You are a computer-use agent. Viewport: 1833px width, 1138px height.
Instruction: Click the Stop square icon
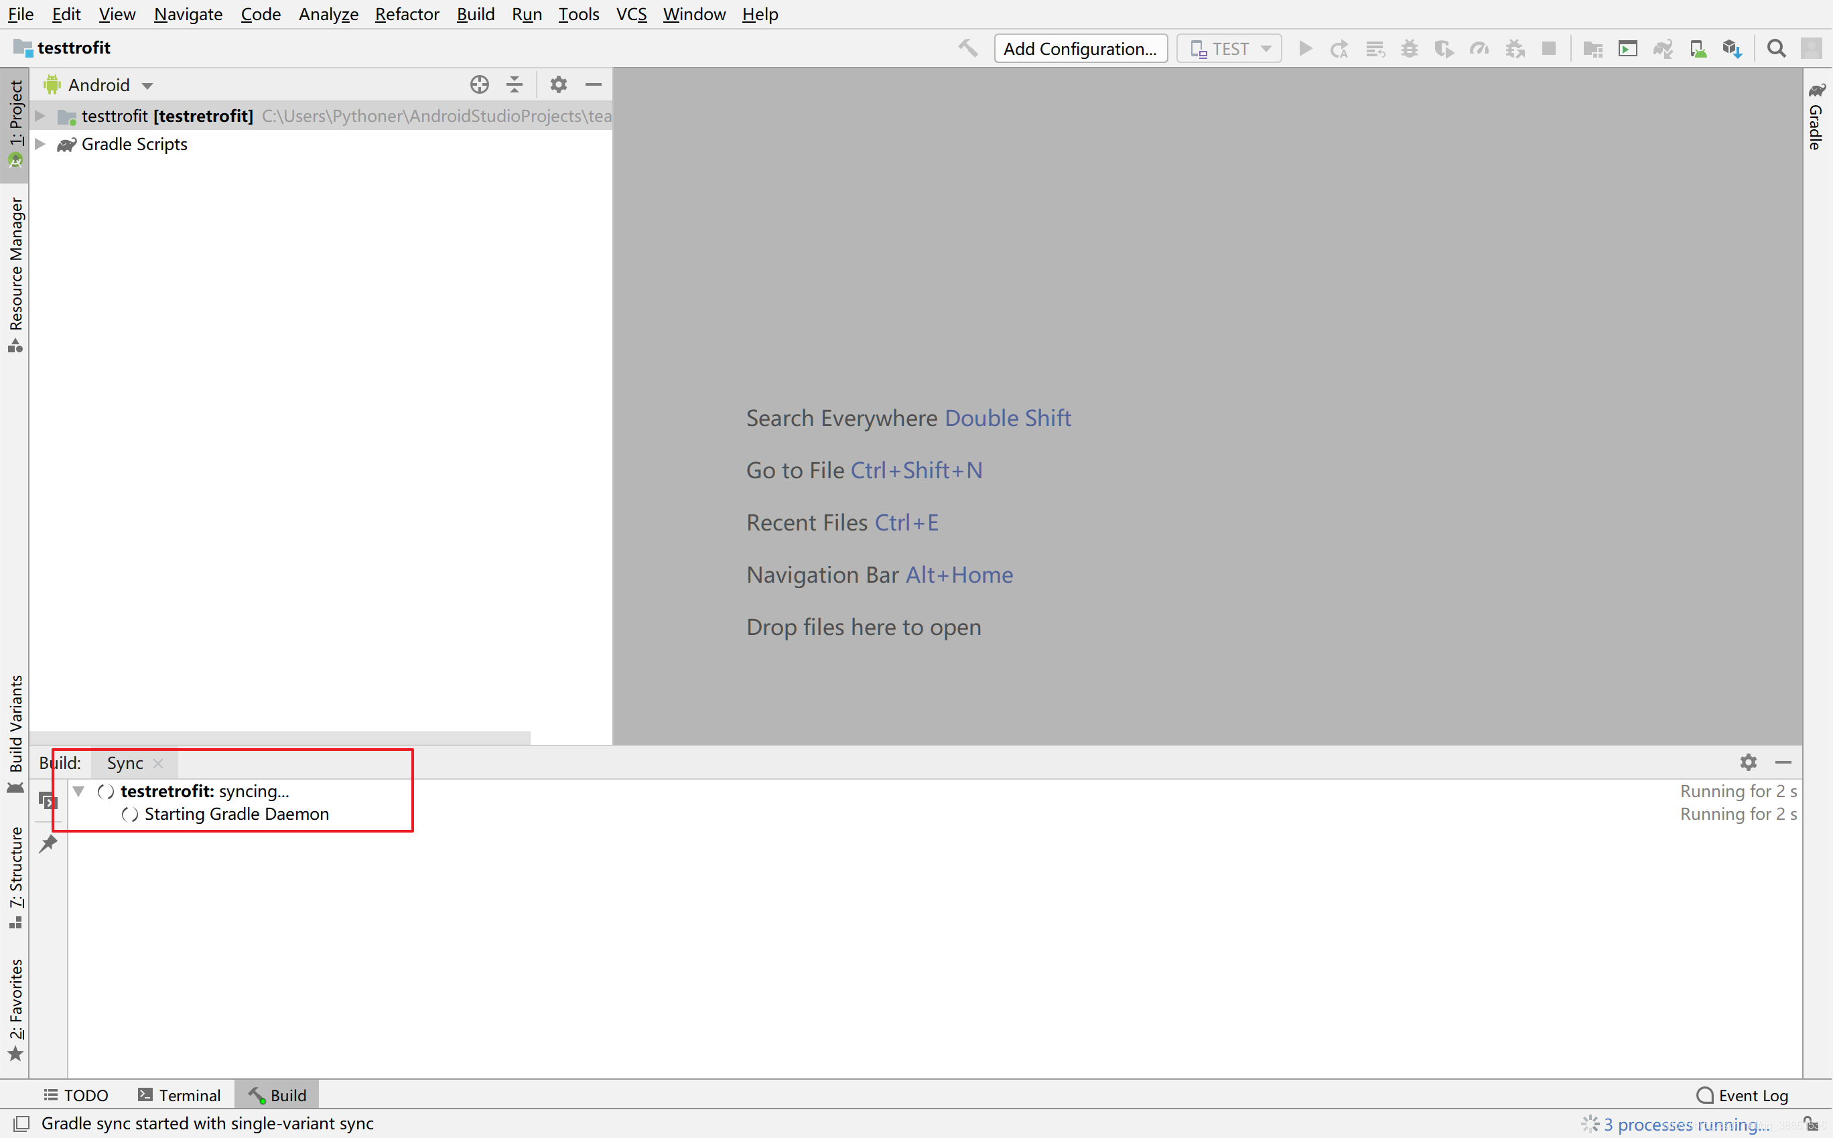click(1548, 49)
